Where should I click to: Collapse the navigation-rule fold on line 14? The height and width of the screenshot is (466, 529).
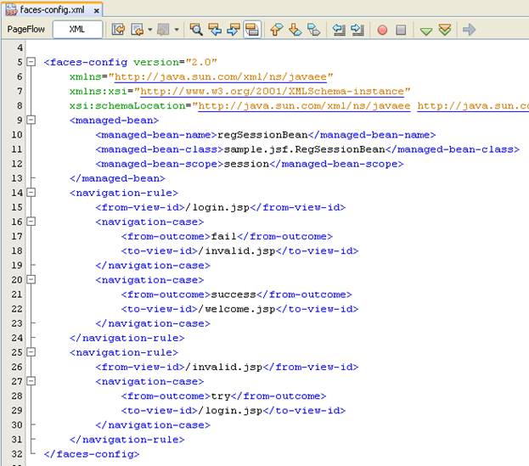coord(31,192)
